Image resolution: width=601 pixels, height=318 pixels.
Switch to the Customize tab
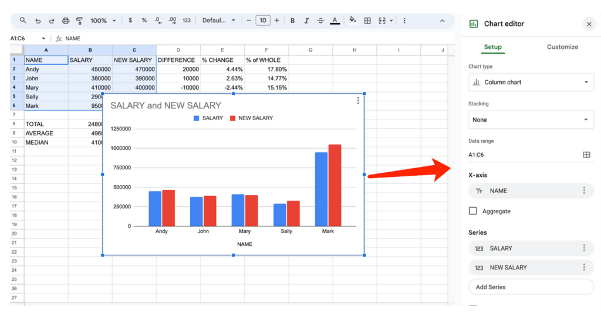point(562,47)
